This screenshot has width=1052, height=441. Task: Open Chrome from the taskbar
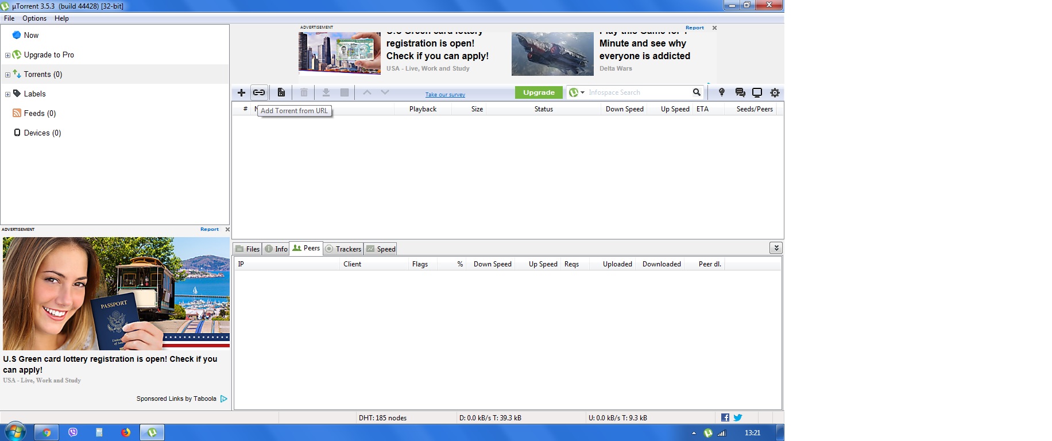(47, 432)
